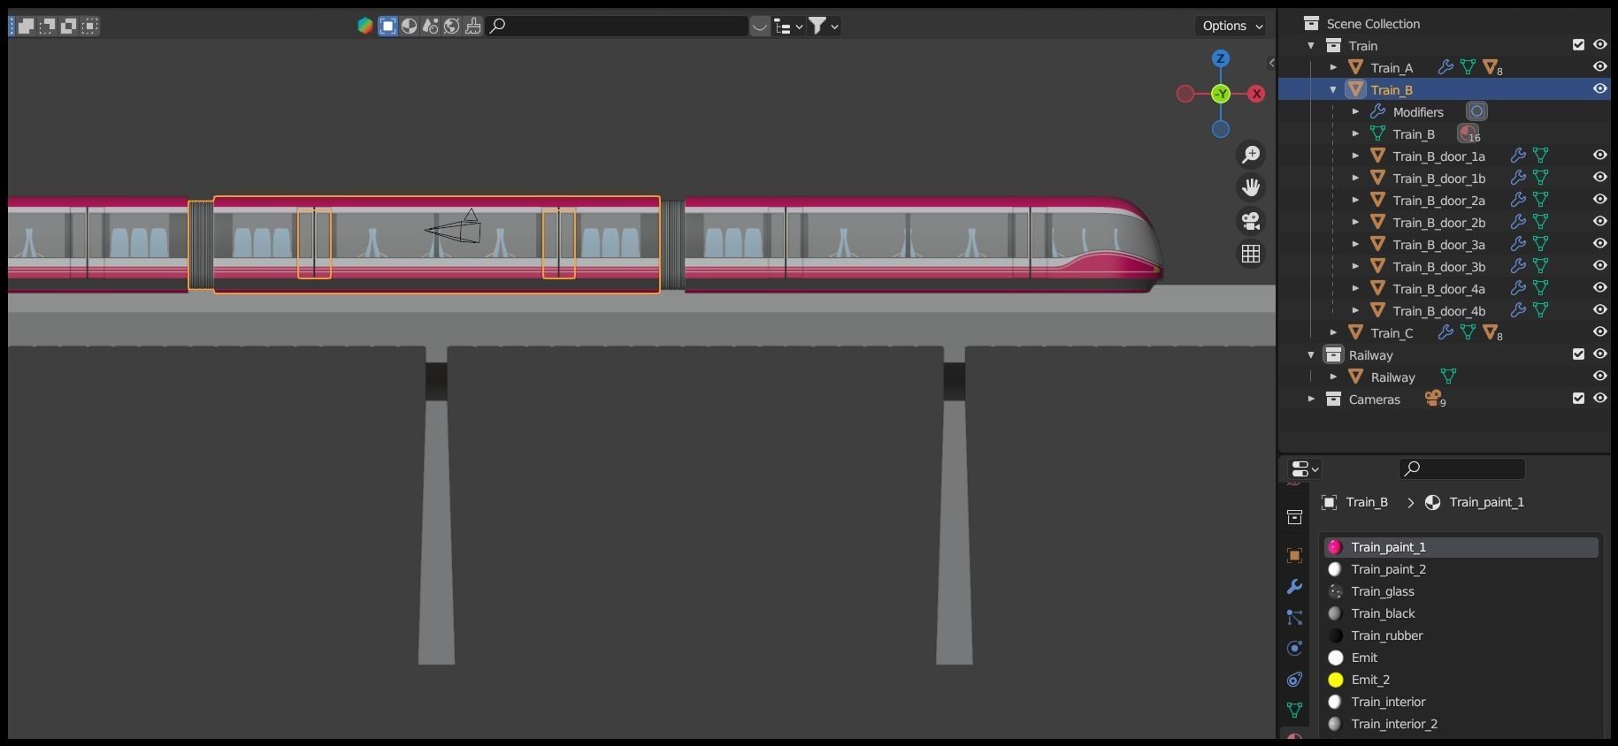
Task: Hide Train_B_door_4b with its eye icon
Action: [1599, 309]
